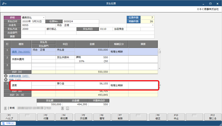
Task: Select 源泉 in the deduction row
Action: pos(21,85)
